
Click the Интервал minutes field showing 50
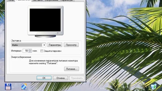coord(26,51)
